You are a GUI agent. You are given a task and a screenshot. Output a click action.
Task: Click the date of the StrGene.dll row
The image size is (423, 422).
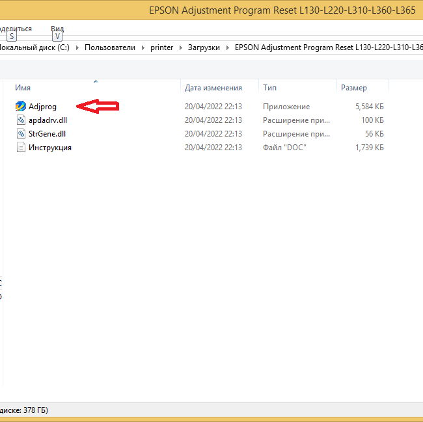coord(213,134)
